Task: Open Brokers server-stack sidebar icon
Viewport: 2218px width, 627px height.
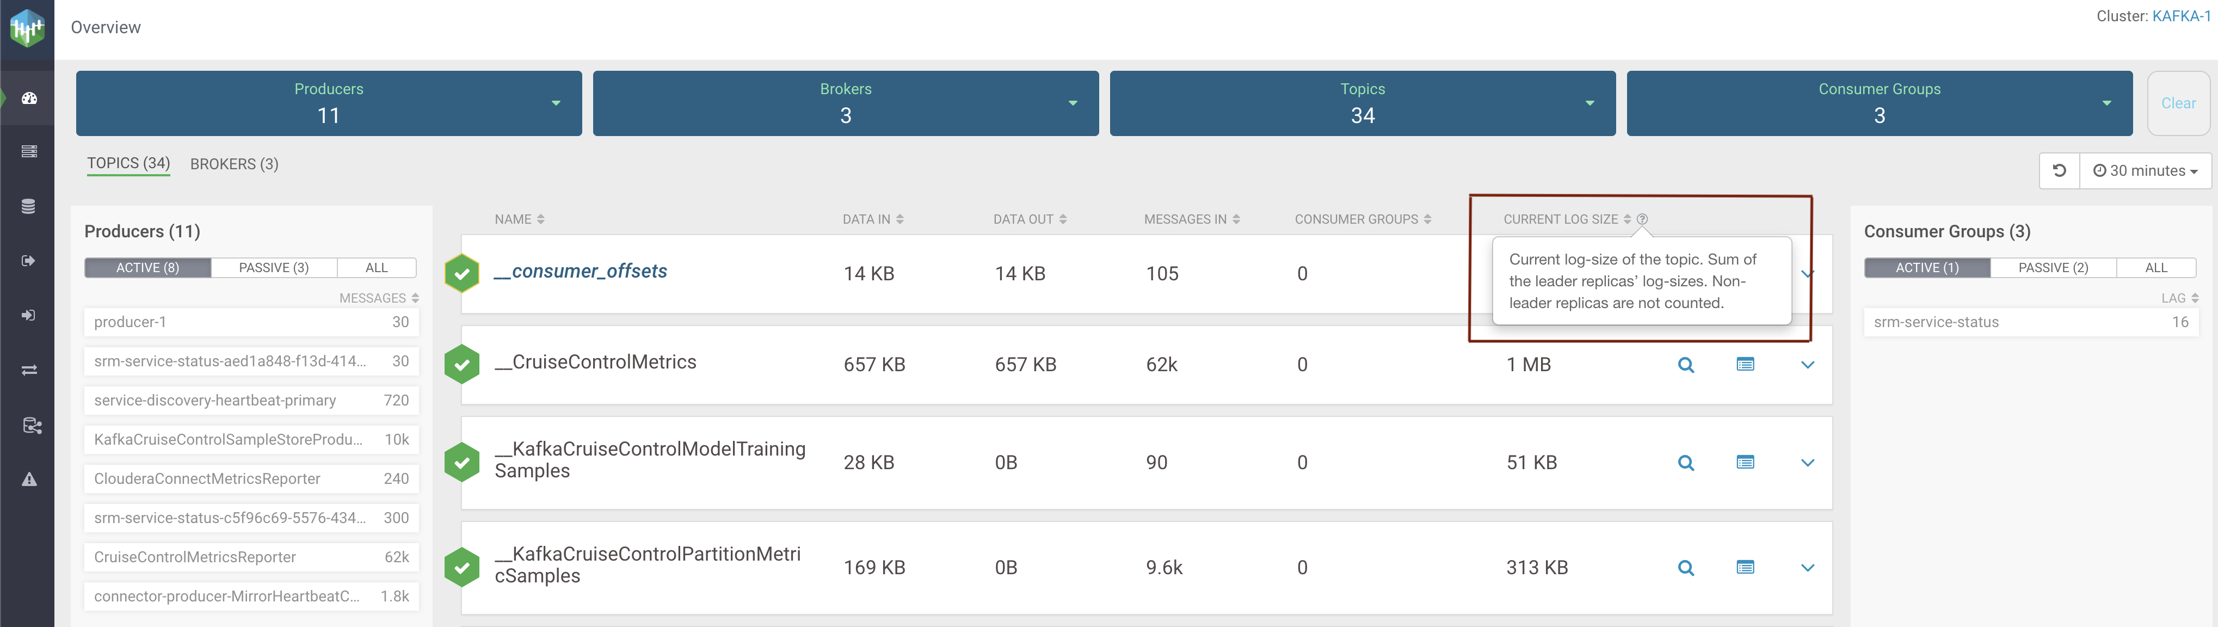Action: 28,152
